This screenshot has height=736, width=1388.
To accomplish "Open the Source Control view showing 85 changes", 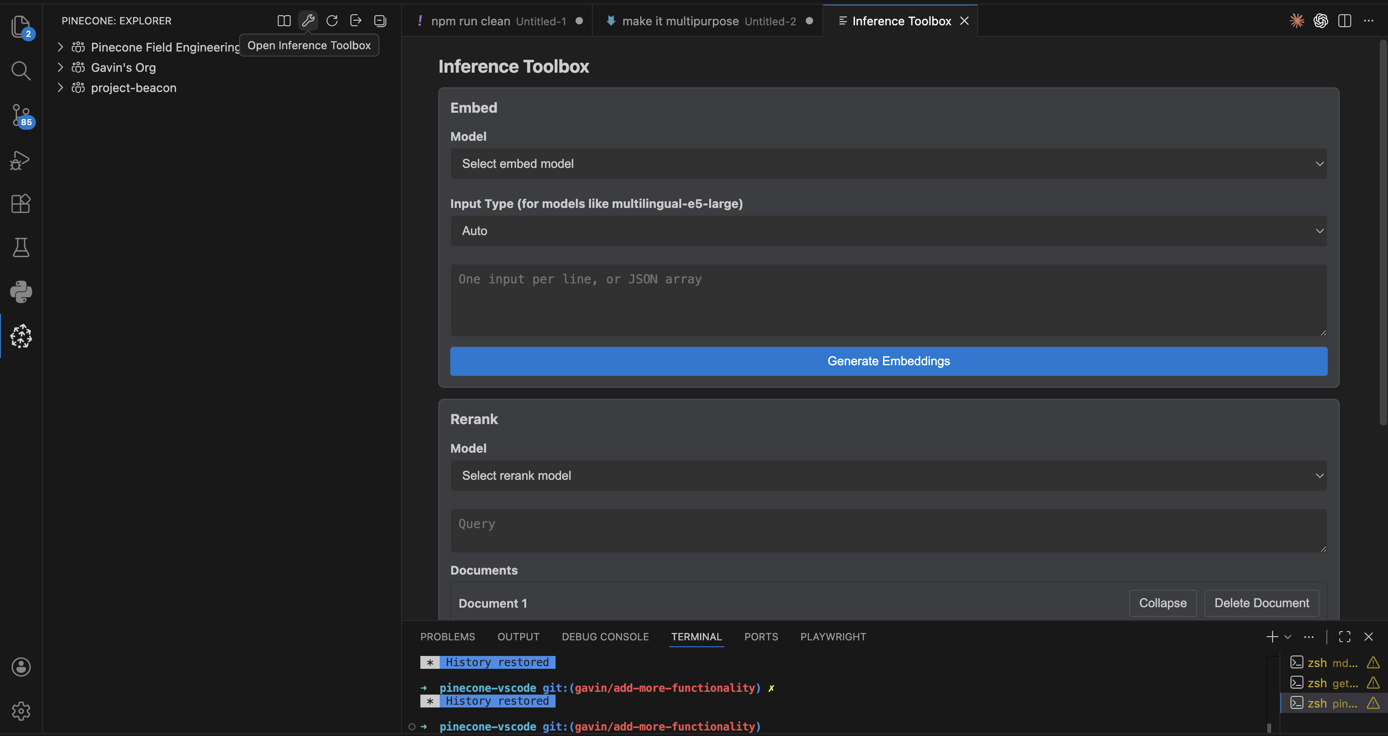I will (21, 115).
